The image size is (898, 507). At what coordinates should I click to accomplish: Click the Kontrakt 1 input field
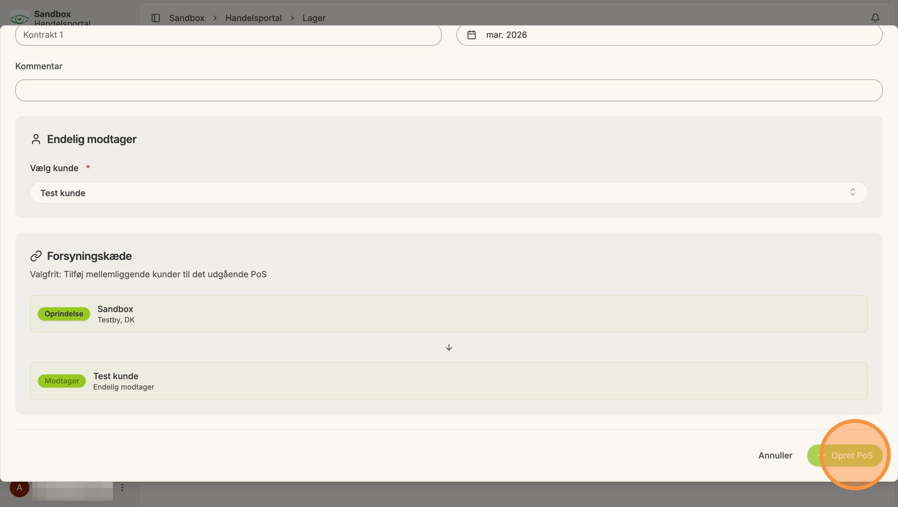pyautogui.click(x=228, y=35)
